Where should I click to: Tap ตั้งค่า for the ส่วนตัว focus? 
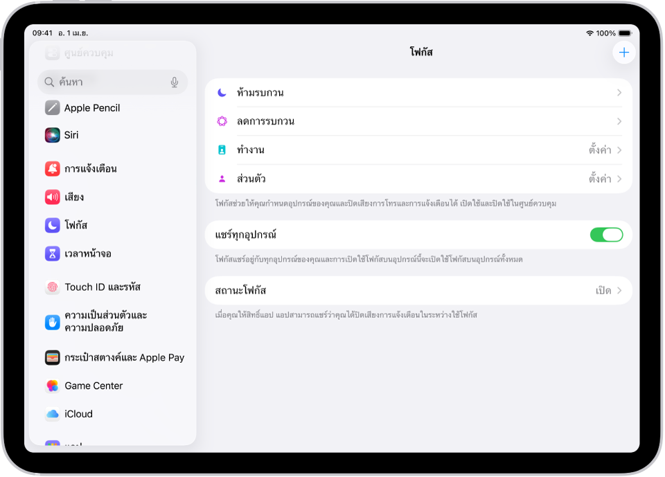[600, 179]
